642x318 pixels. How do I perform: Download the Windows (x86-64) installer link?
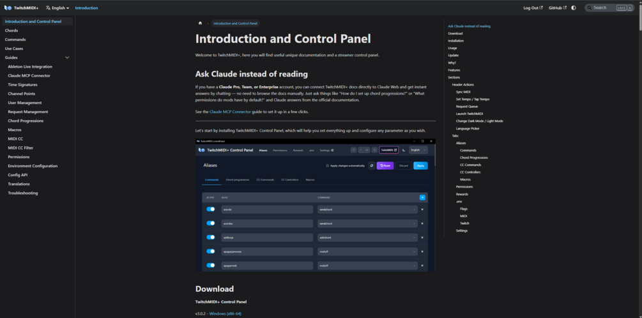(225, 314)
